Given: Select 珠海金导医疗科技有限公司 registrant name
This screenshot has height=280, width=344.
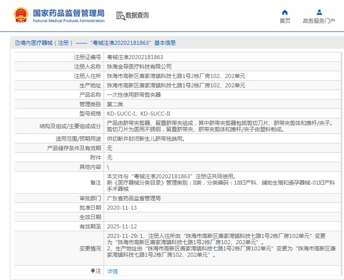Looking at the screenshot, I should 139,67.
